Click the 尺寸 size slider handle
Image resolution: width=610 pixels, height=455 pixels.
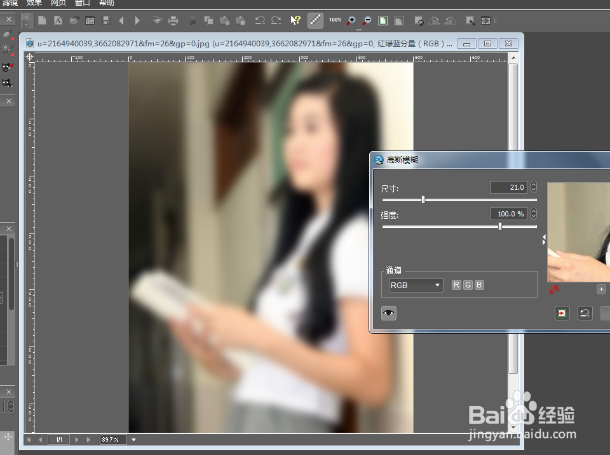pos(423,200)
